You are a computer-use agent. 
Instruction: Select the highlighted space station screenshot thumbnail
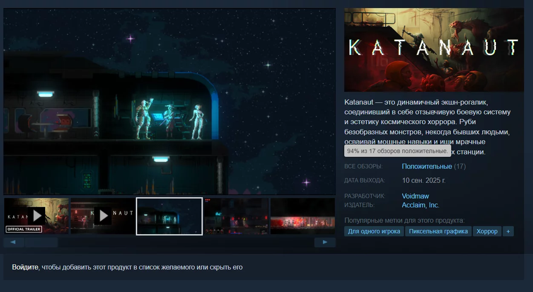pos(169,216)
